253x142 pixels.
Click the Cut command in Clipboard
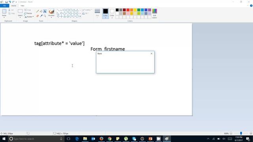coord(11,10)
